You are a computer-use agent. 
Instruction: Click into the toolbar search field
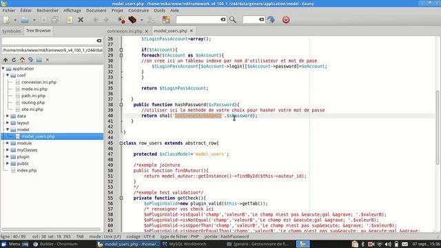198,19
